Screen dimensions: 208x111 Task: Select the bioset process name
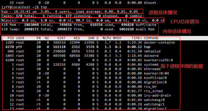150,3
